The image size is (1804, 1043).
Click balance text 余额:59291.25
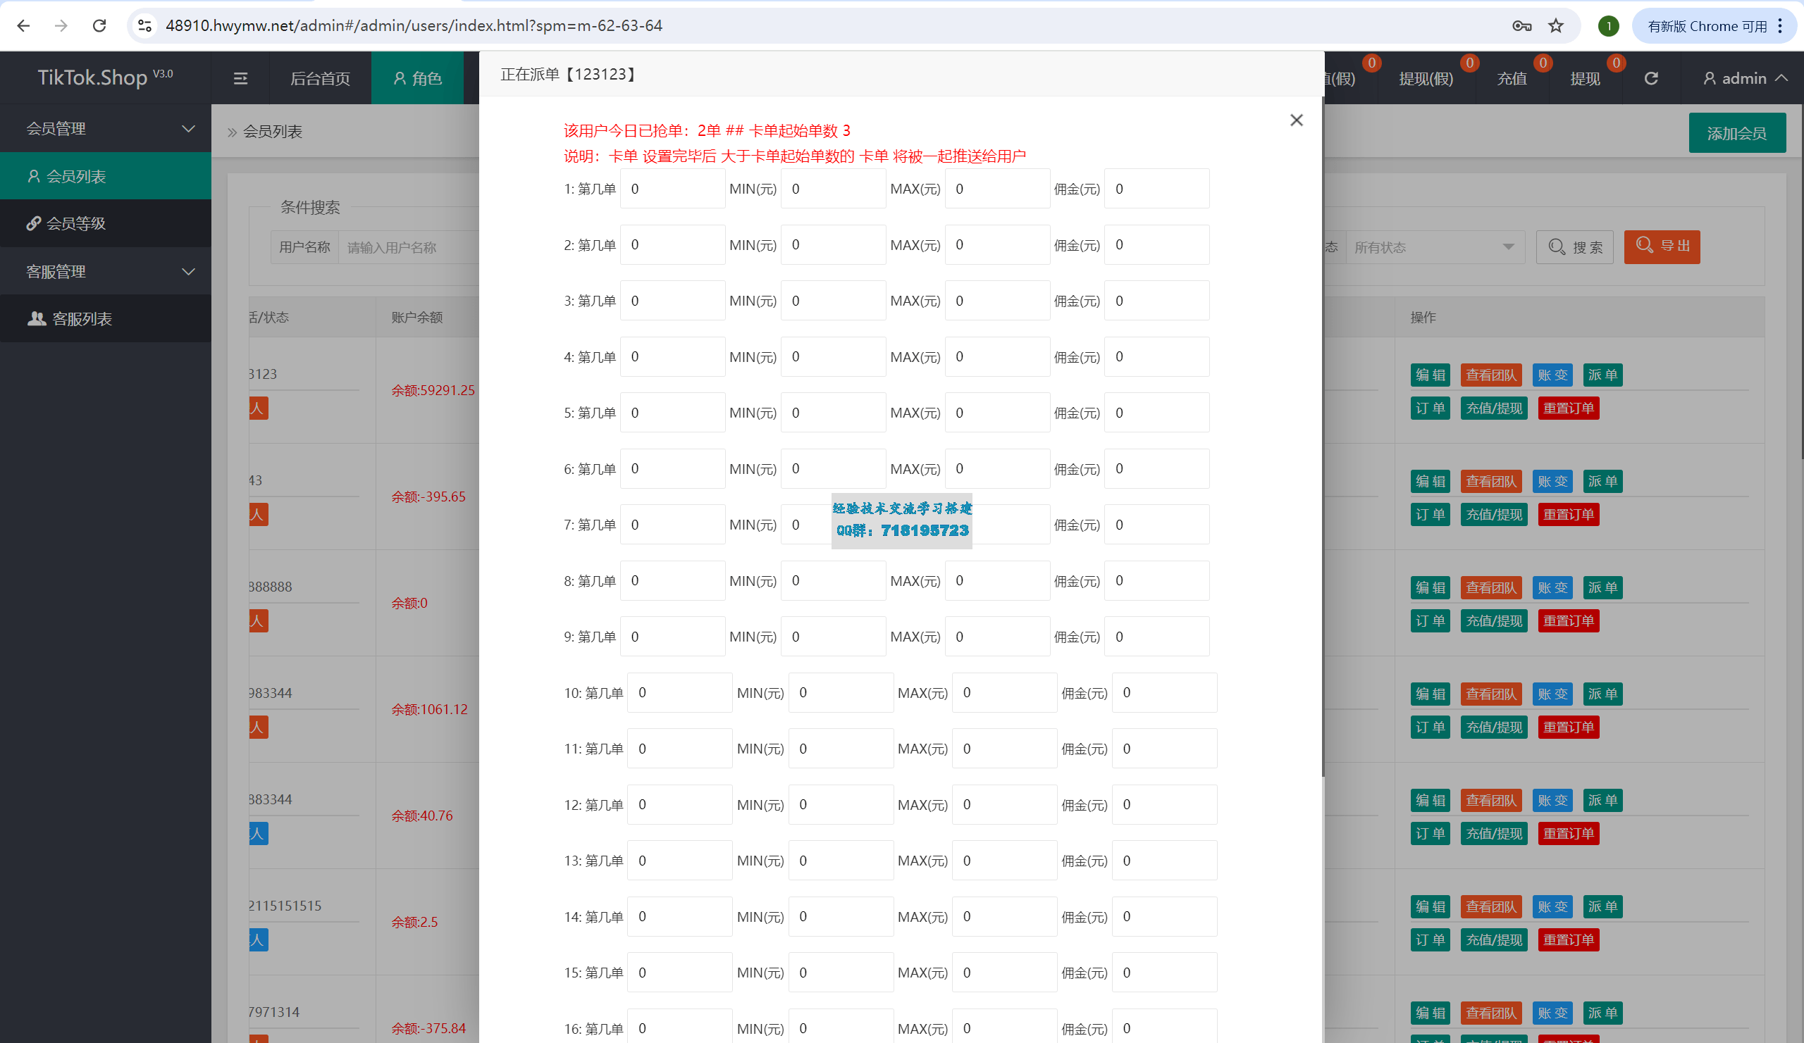tap(433, 390)
